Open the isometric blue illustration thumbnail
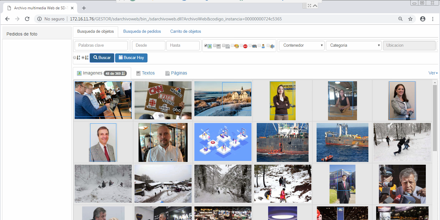 (x=223, y=142)
